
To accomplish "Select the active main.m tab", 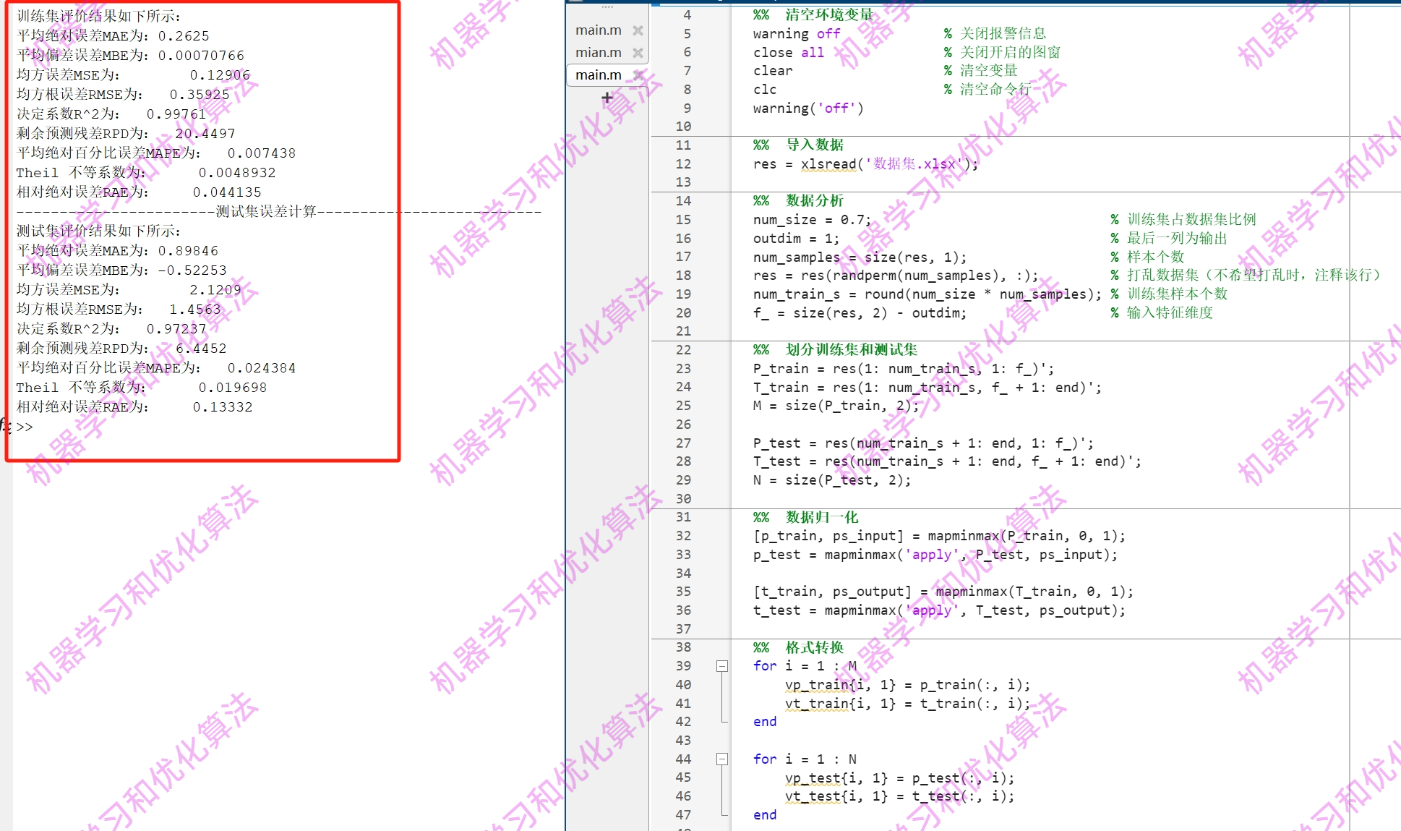I will (x=598, y=75).
